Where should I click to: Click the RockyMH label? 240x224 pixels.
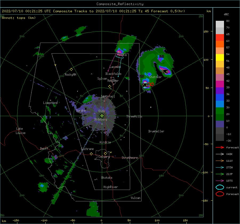click(70, 75)
